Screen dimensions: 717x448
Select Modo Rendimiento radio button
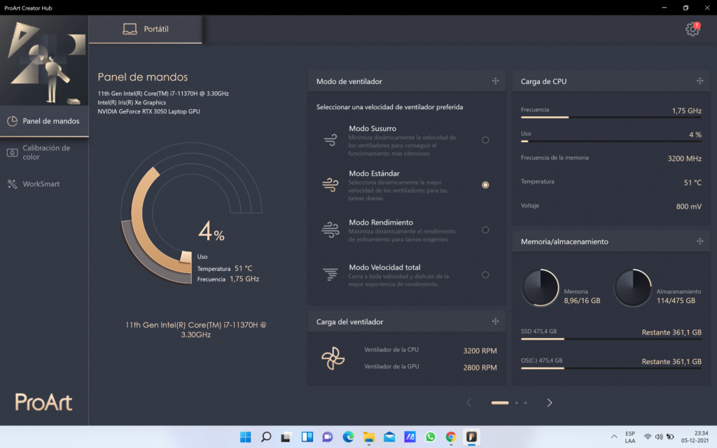(485, 230)
